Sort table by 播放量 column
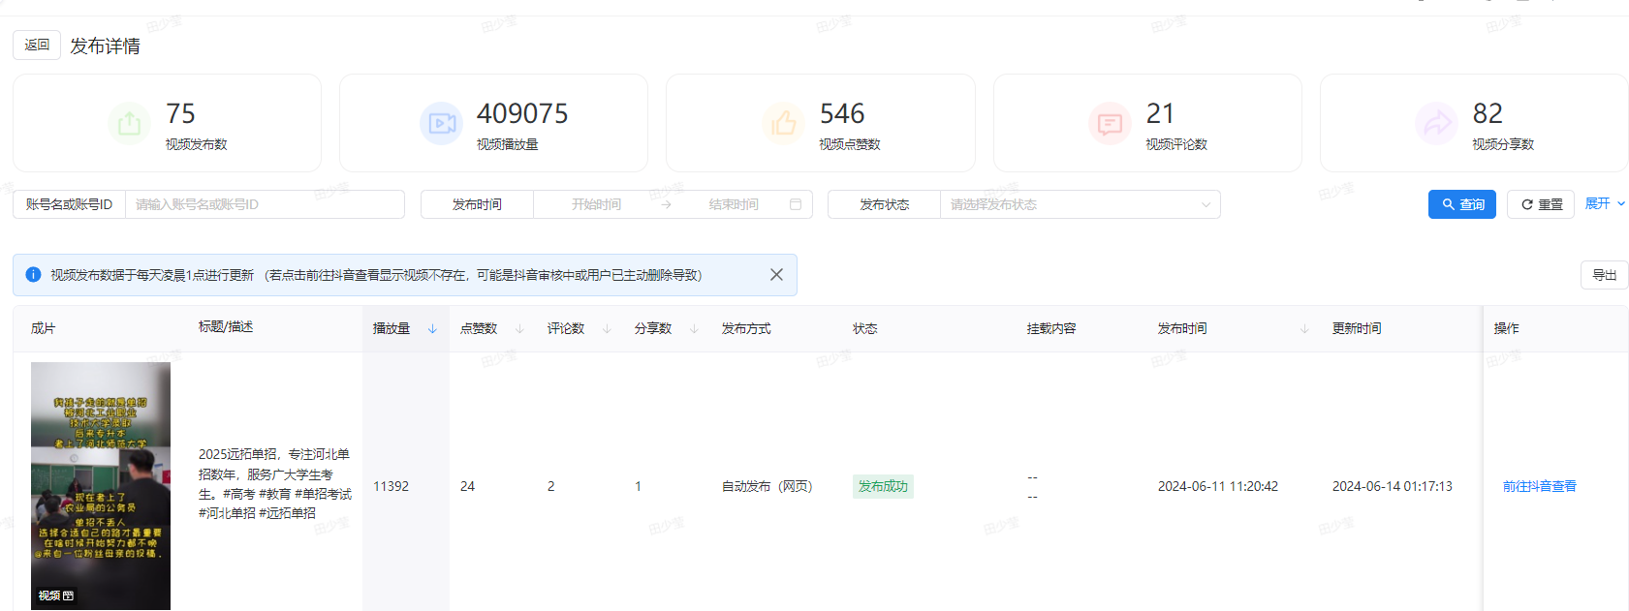This screenshot has height=611, width=1629. [432, 329]
